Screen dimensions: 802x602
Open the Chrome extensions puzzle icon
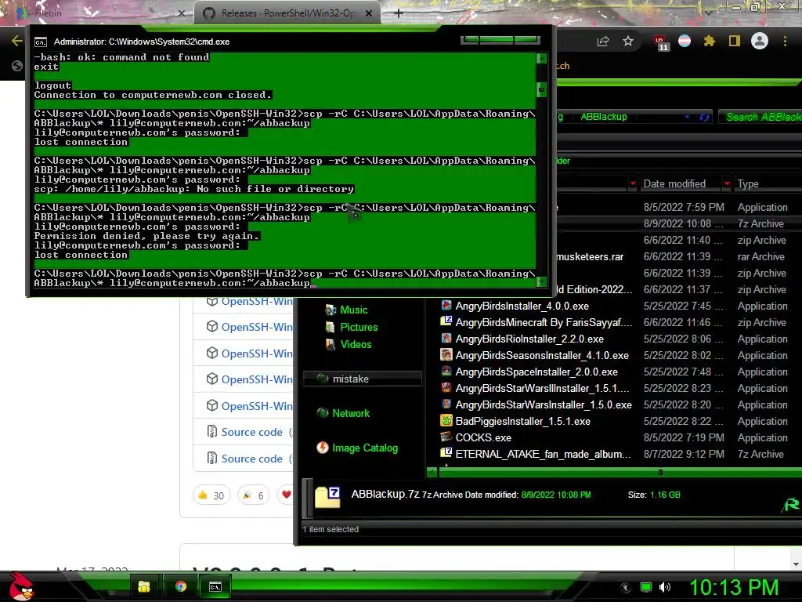pyautogui.click(x=710, y=41)
